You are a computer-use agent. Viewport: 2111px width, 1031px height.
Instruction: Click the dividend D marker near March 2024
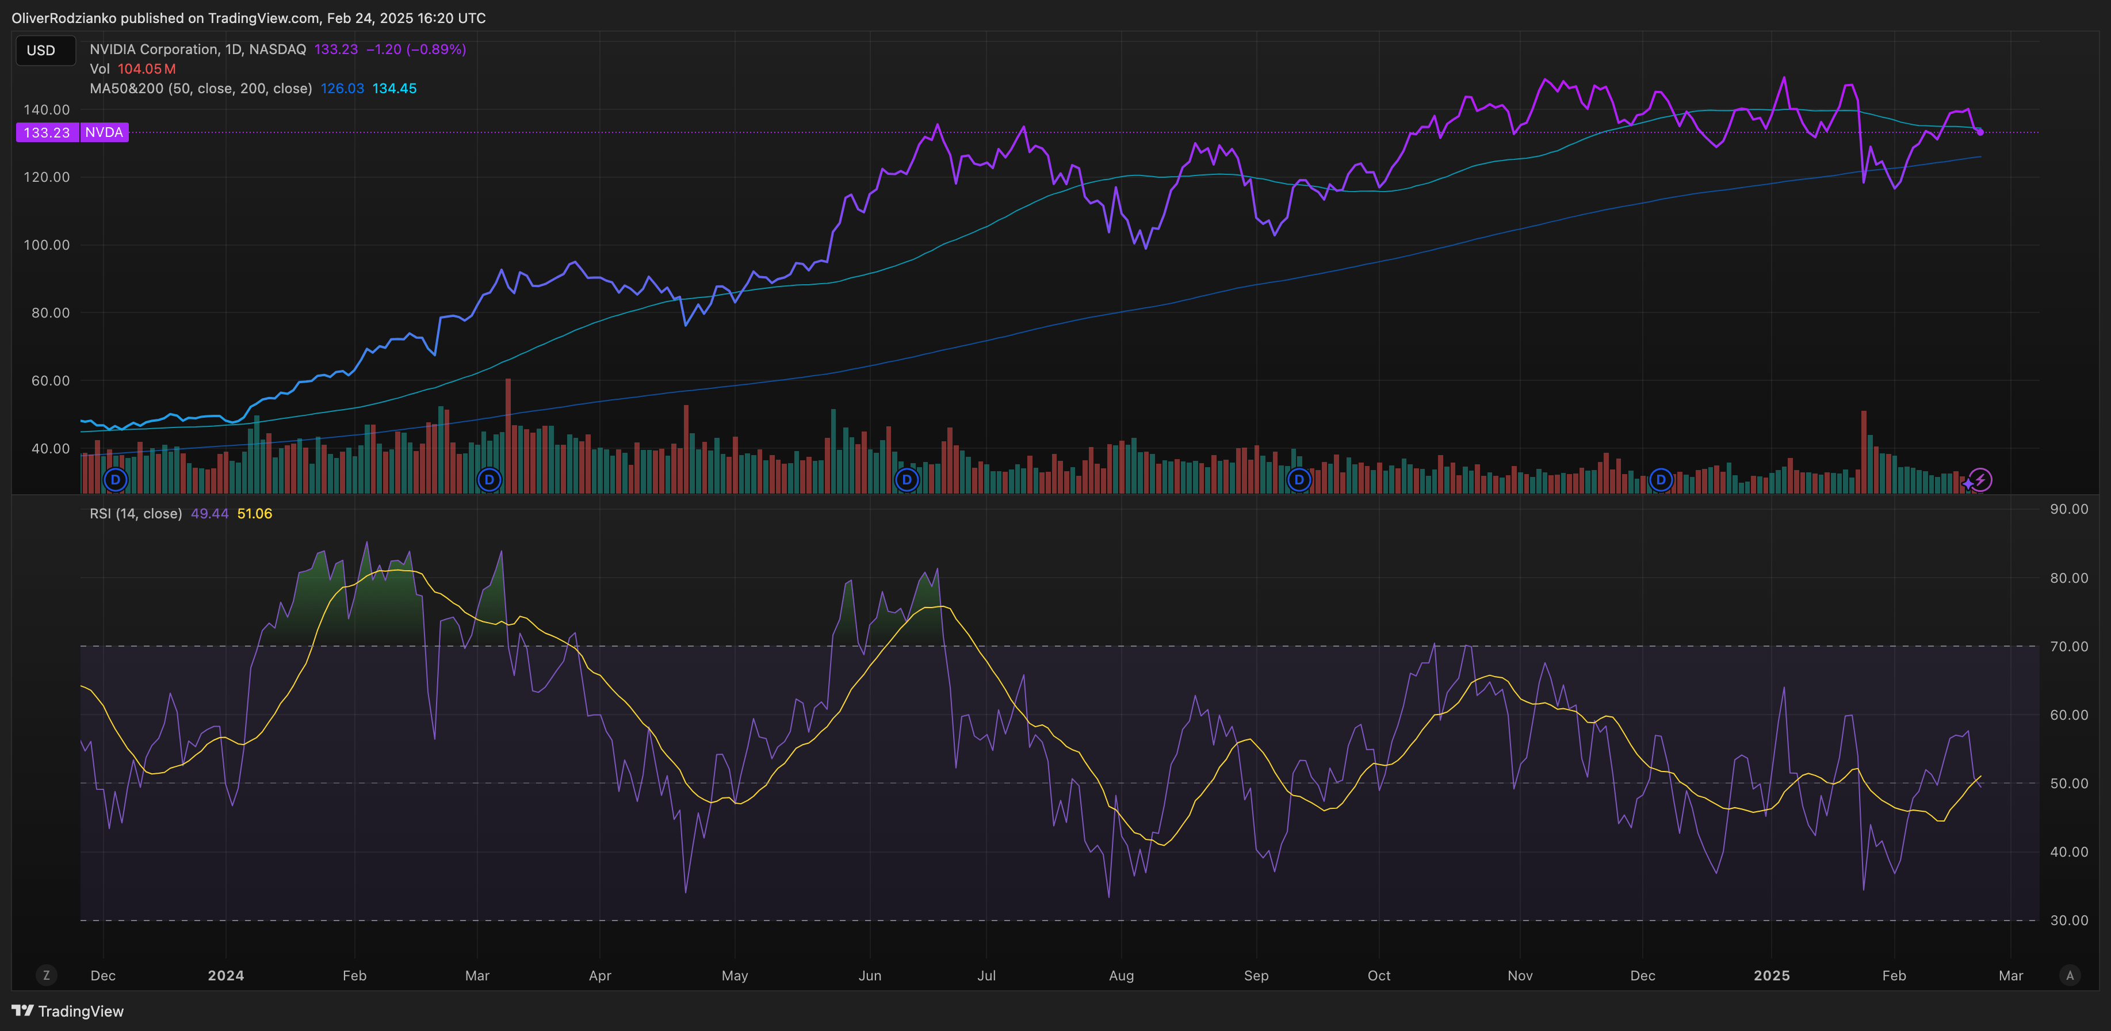[489, 479]
